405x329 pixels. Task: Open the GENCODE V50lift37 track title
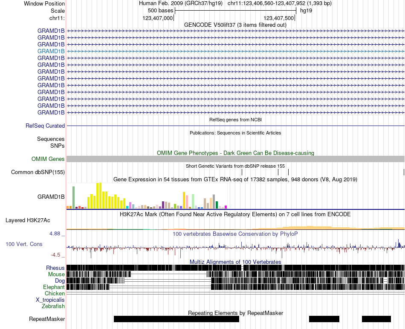pos(235,25)
